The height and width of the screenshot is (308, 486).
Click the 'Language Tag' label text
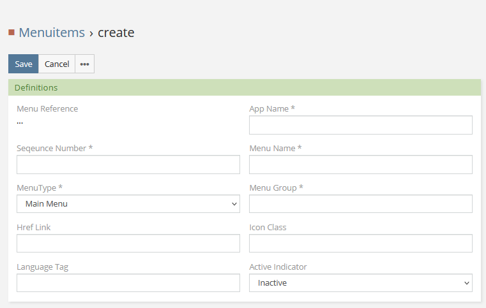[x=42, y=267]
